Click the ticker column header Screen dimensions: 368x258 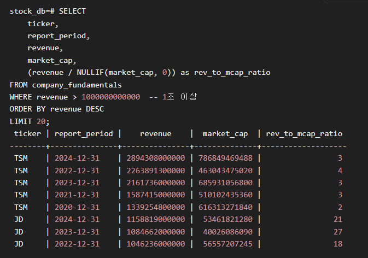(27, 134)
